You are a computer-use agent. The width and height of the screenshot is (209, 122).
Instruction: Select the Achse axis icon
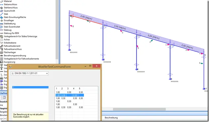click(x=2, y=39)
